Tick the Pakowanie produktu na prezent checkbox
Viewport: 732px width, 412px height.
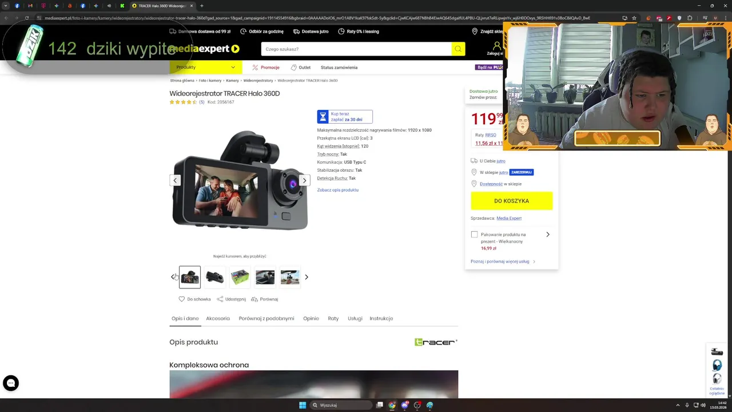pos(474,235)
